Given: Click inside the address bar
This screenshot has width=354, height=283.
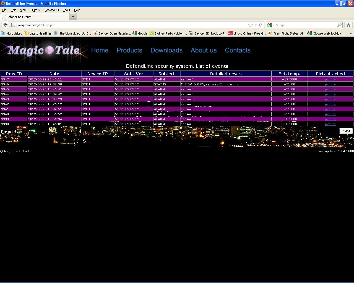Looking at the screenshot, I should tap(111, 25).
